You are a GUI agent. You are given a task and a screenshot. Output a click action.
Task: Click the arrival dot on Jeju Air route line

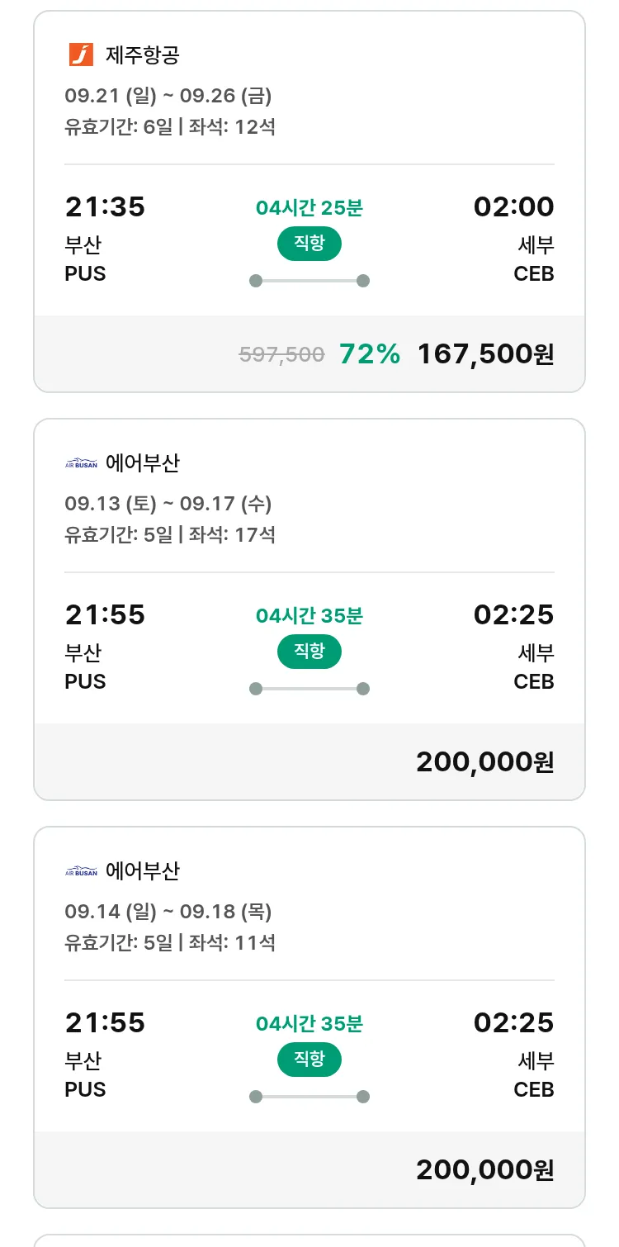click(362, 281)
